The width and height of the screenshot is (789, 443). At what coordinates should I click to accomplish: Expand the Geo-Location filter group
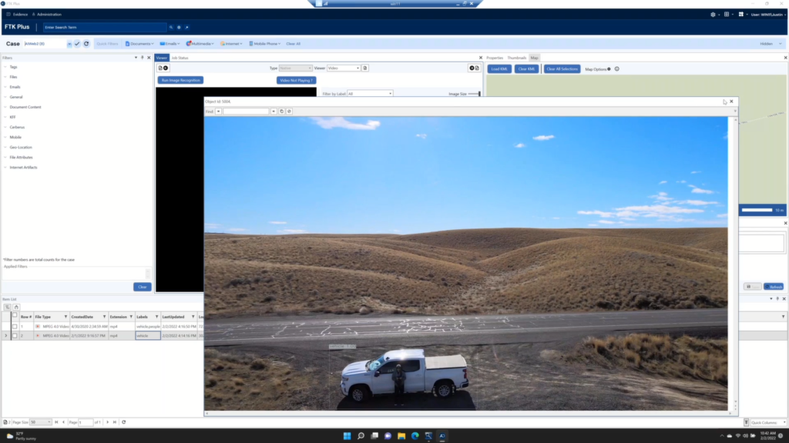[5, 147]
